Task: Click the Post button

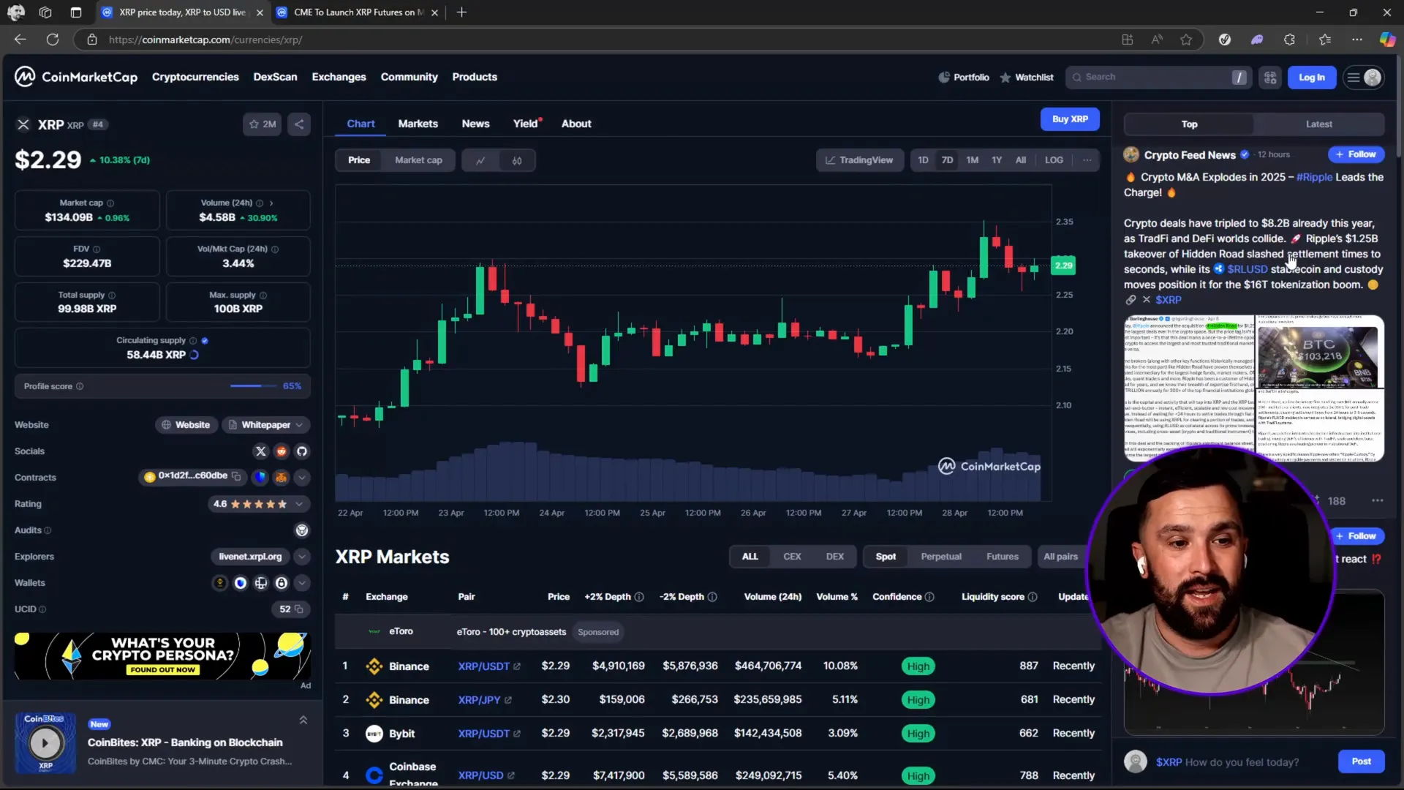Action: click(x=1361, y=761)
